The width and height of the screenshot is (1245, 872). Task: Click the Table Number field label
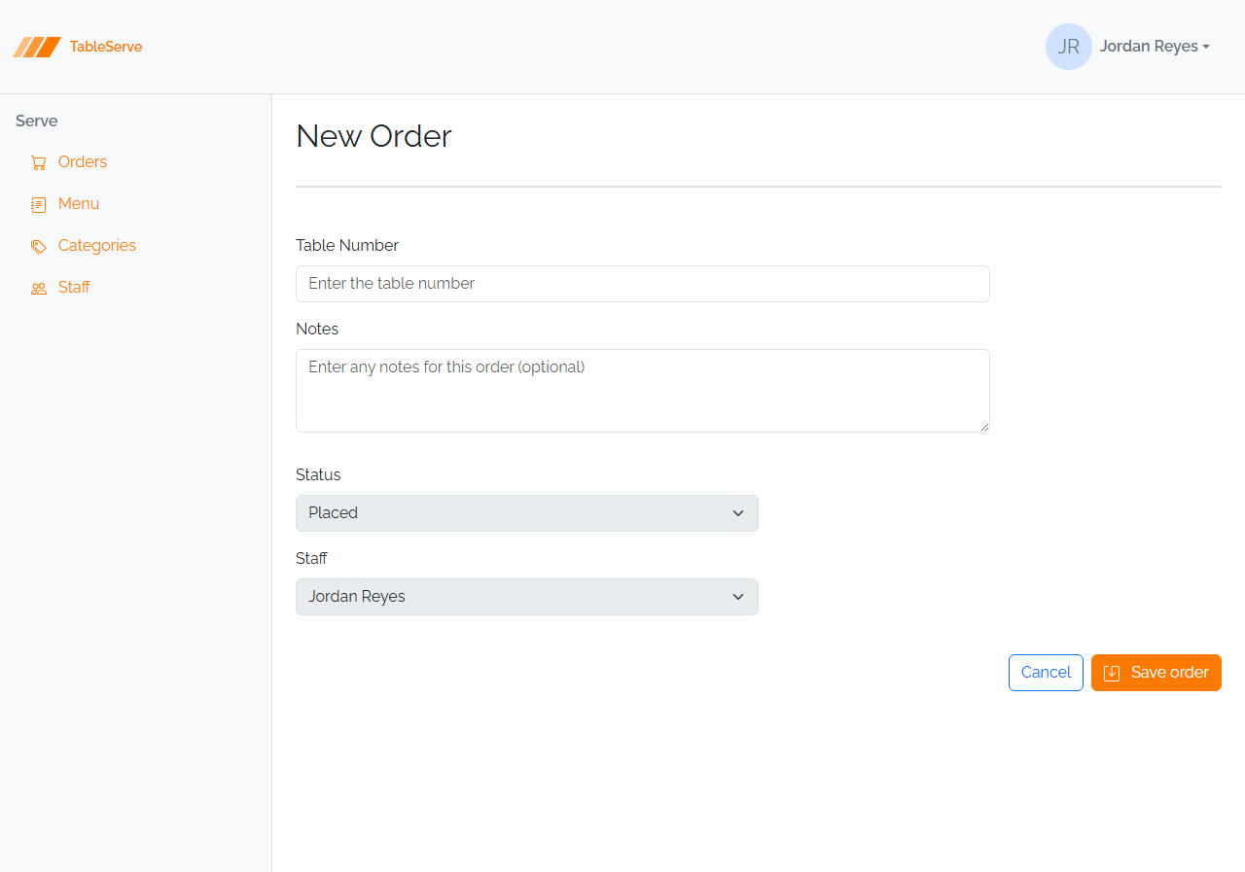(x=347, y=246)
